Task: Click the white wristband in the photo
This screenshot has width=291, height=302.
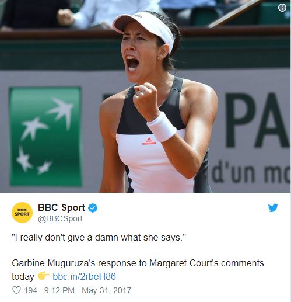Action: click(x=162, y=127)
